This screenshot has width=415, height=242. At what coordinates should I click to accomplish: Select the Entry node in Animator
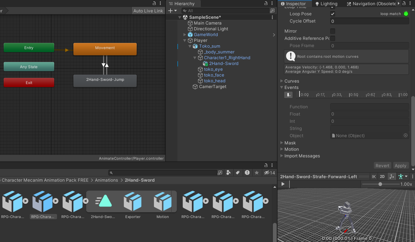[29, 48]
